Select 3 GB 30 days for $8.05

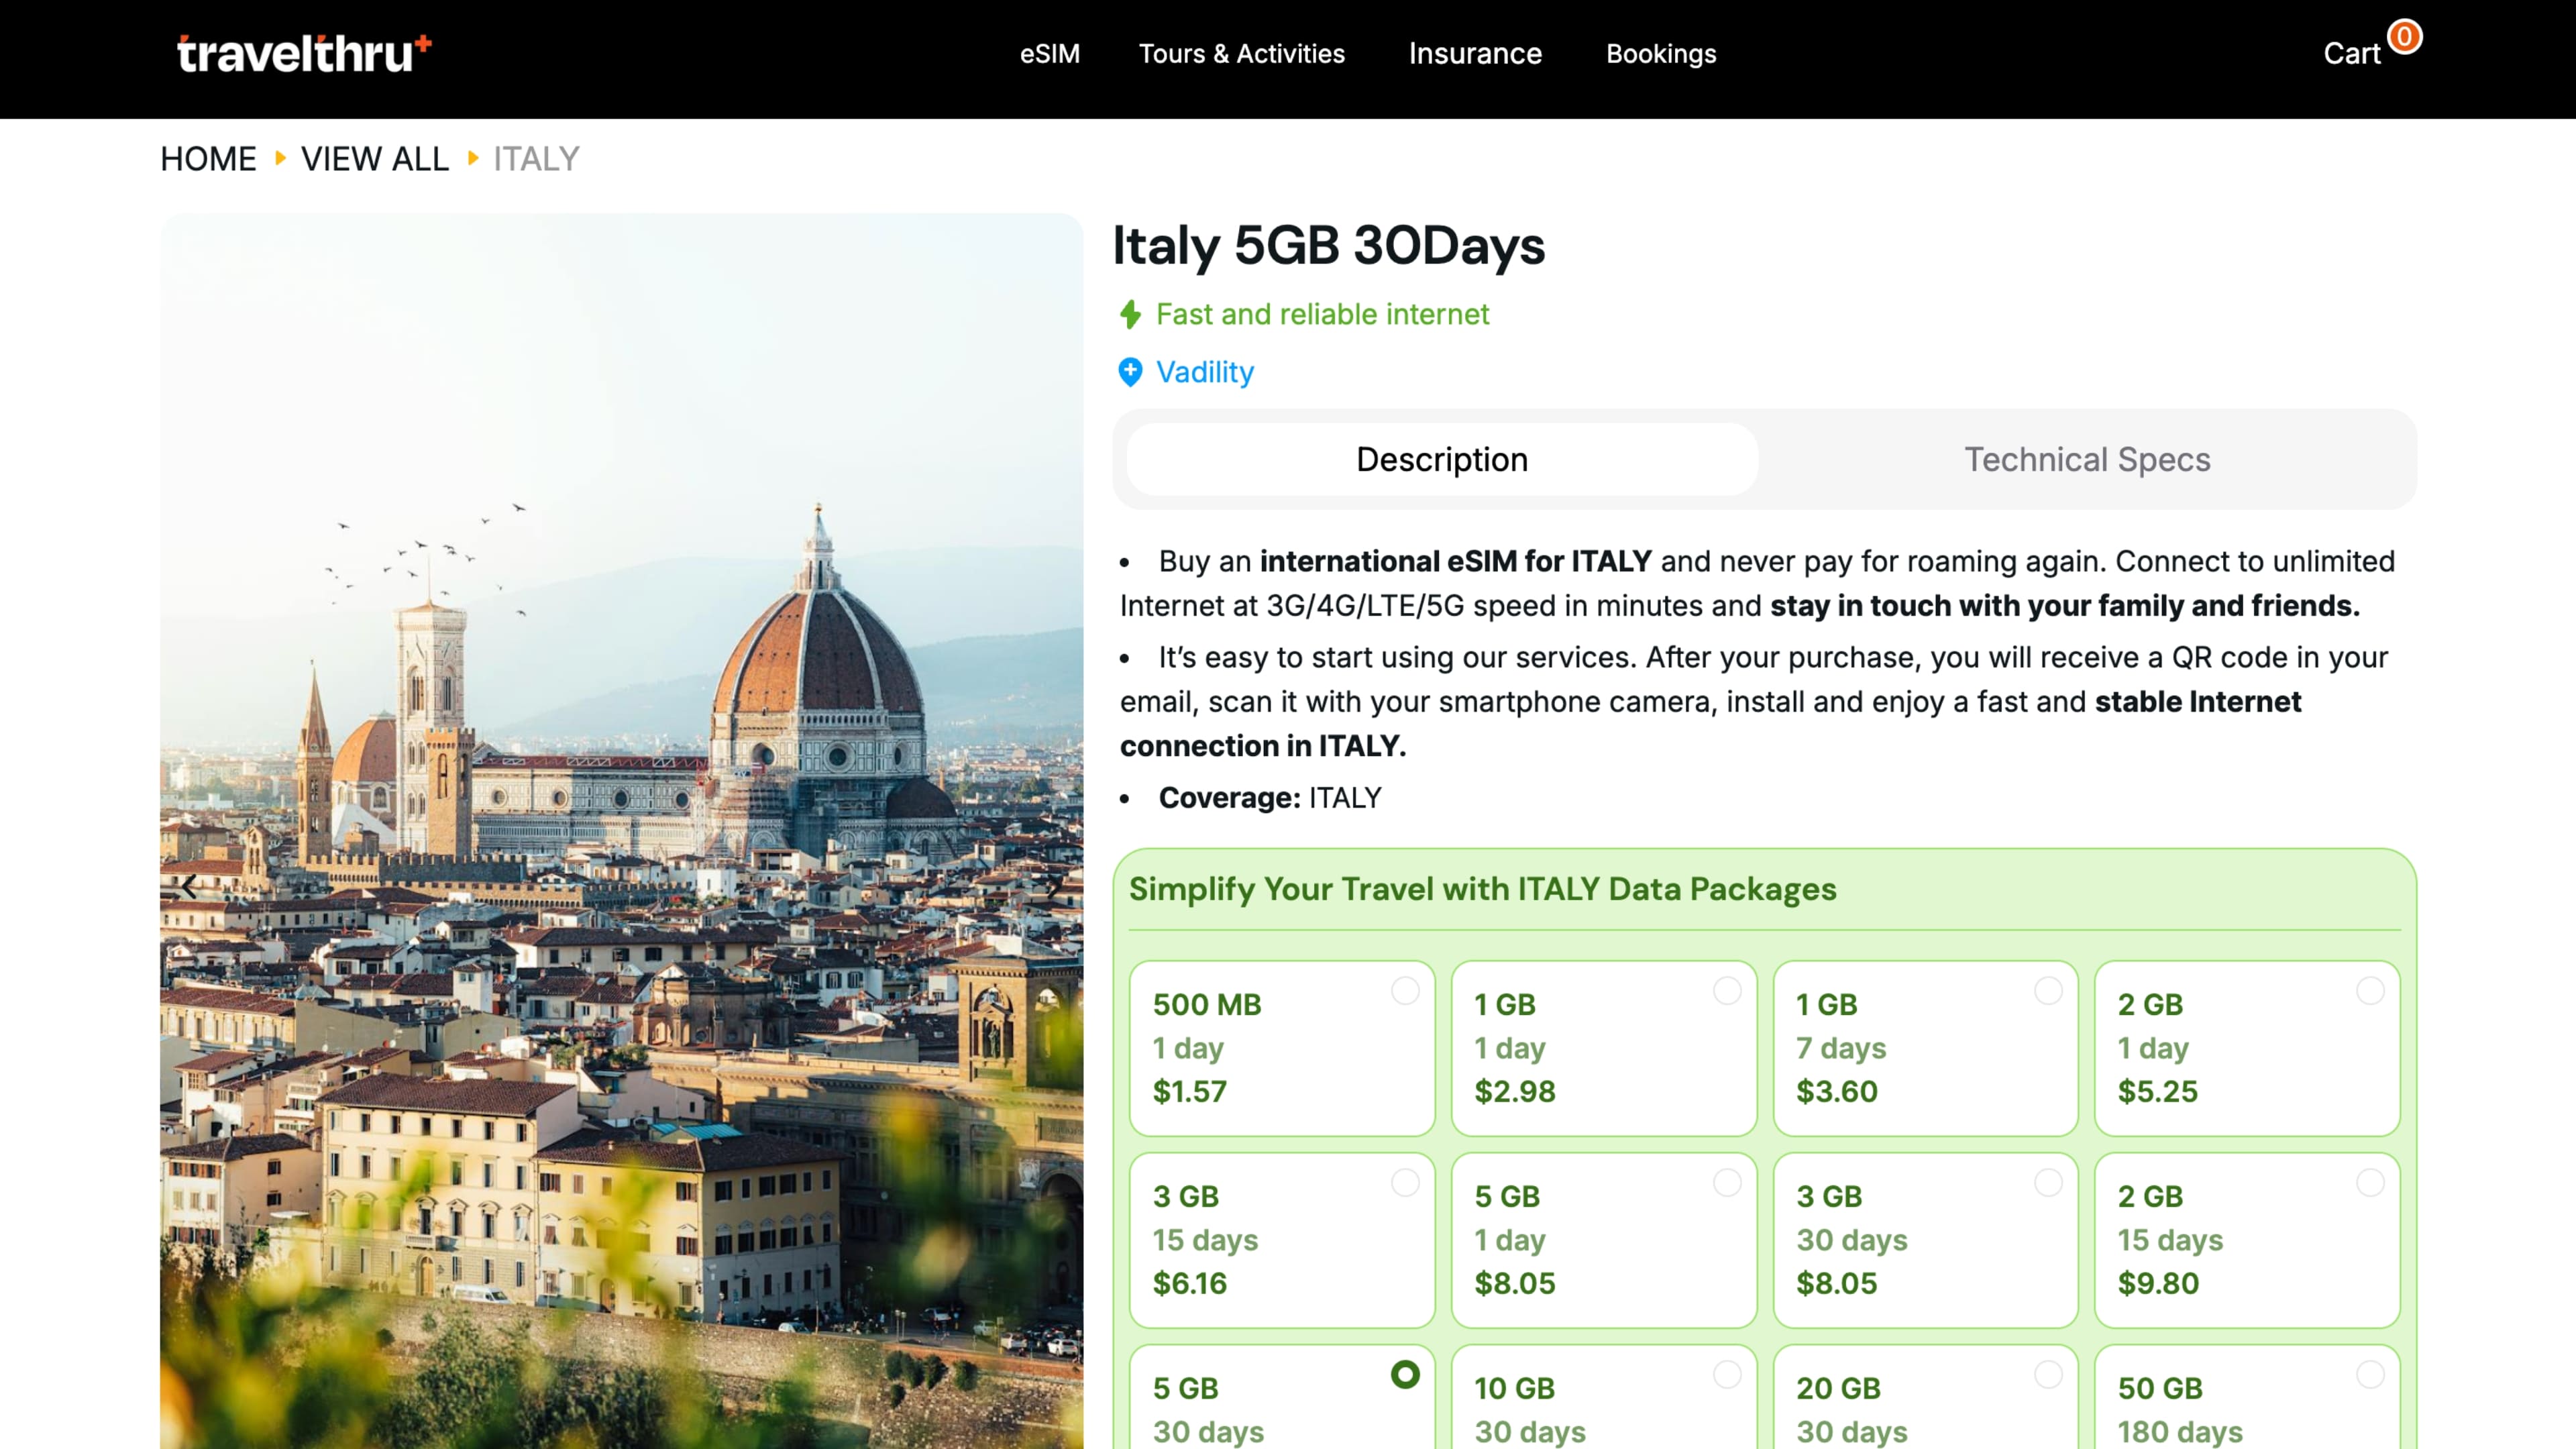tap(1924, 1239)
